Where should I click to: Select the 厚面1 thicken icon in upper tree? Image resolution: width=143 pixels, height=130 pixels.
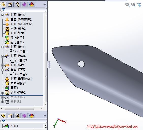[x=7, y=88]
